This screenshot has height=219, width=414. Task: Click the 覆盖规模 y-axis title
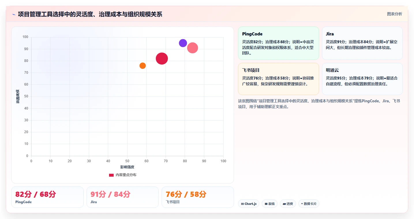[18, 97]
